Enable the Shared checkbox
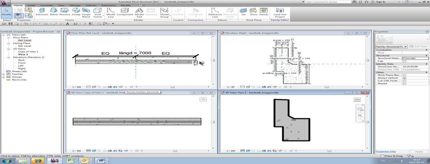 404,84
